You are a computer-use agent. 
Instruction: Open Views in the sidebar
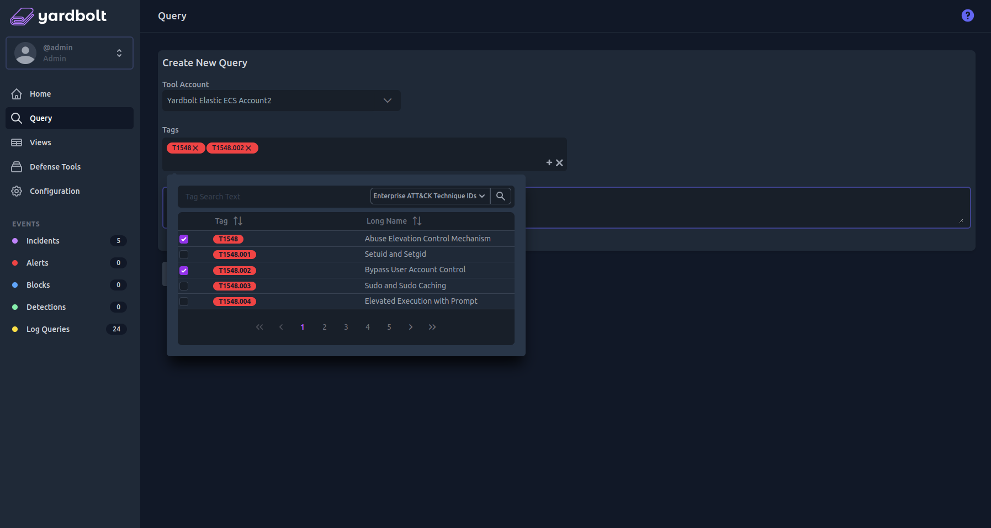[x=70, y=142]
